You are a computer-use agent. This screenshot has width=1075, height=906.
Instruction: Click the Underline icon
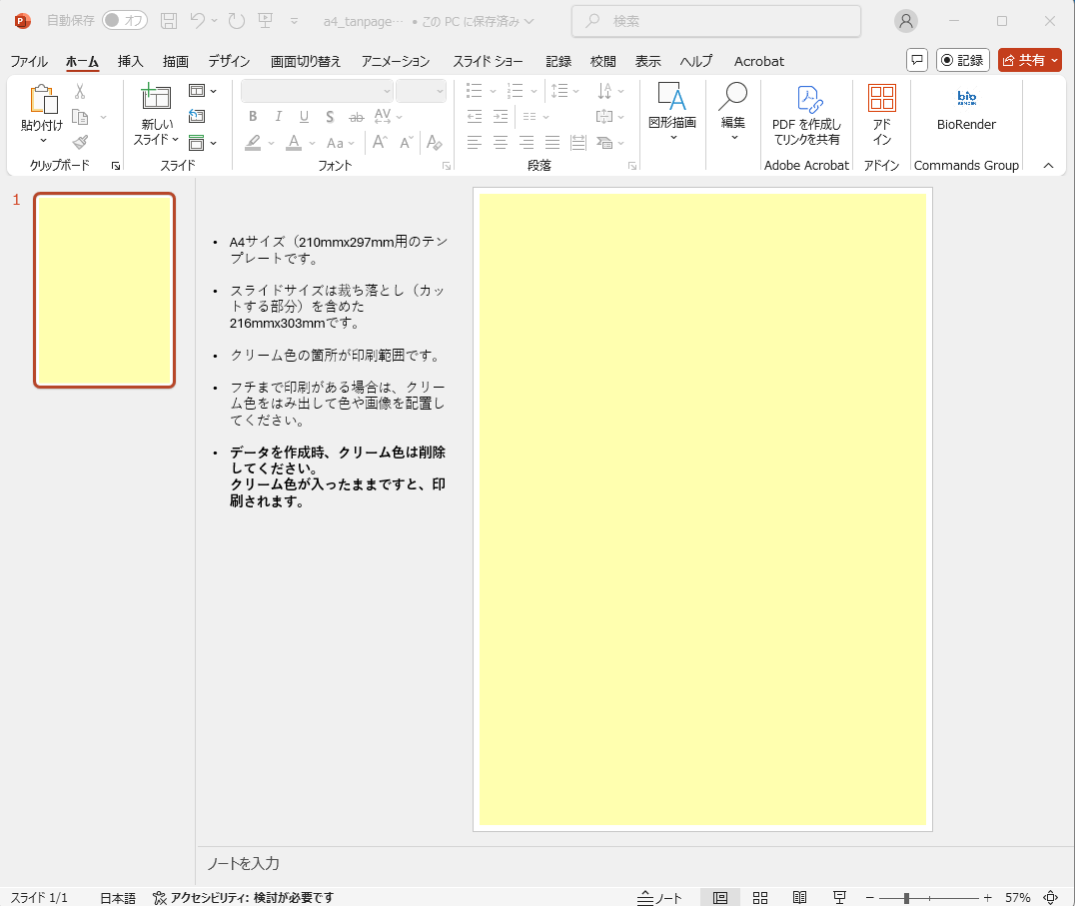(x=303, y=117)
